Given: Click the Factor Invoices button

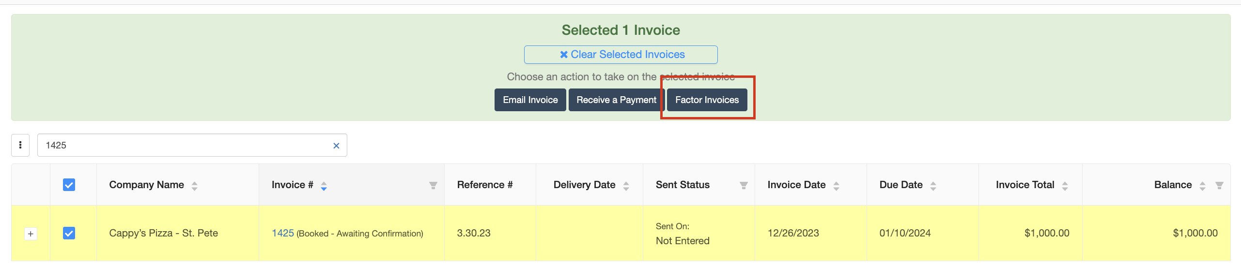Looking at the screenshot, I should pyautogui.click(x=707, y=100).
